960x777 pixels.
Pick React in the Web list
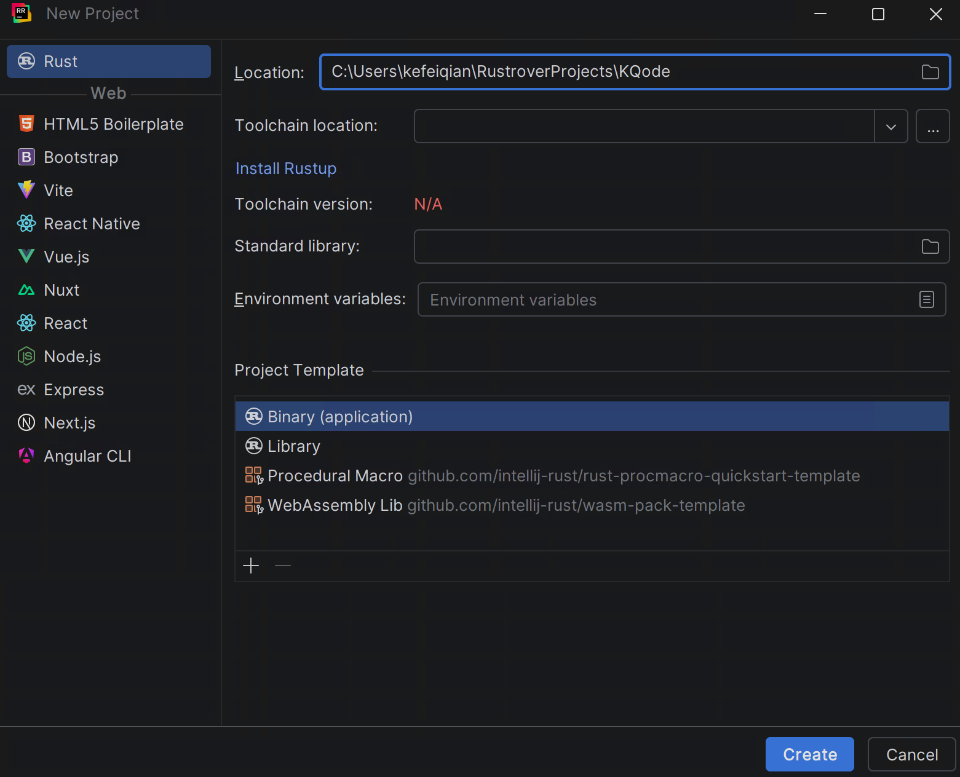[109, 323]
